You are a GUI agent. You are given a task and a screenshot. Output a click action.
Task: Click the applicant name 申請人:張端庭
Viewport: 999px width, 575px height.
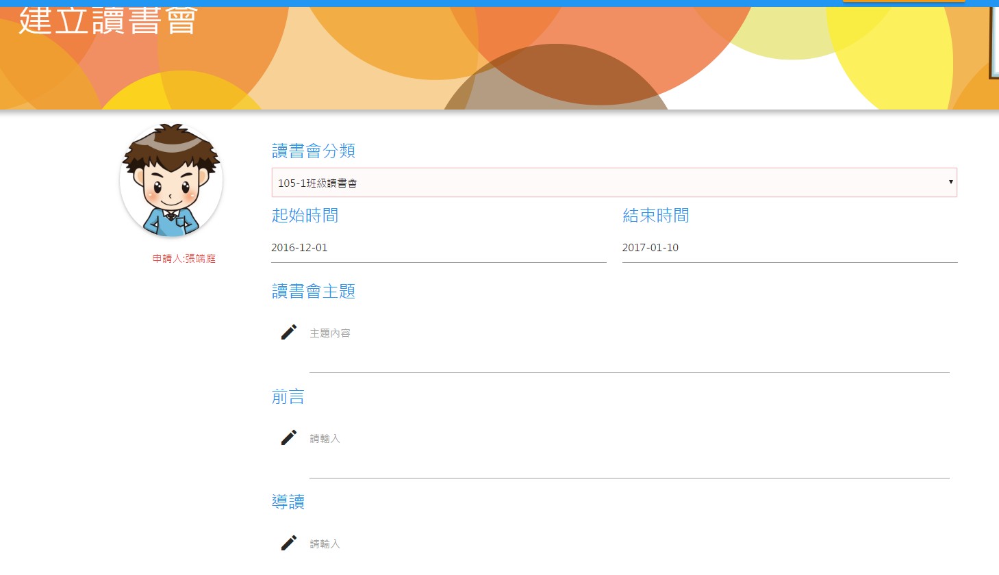tap(184, 259)
